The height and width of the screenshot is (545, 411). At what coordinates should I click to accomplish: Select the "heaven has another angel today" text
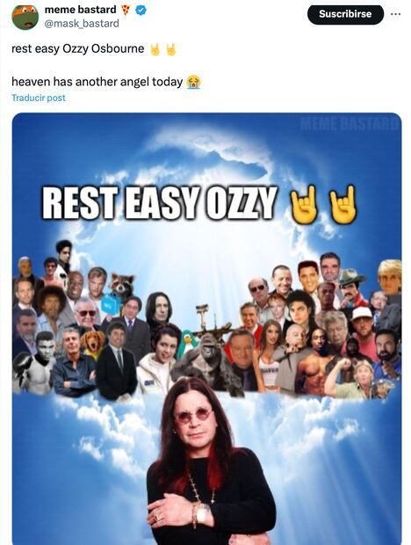point(97,82)
